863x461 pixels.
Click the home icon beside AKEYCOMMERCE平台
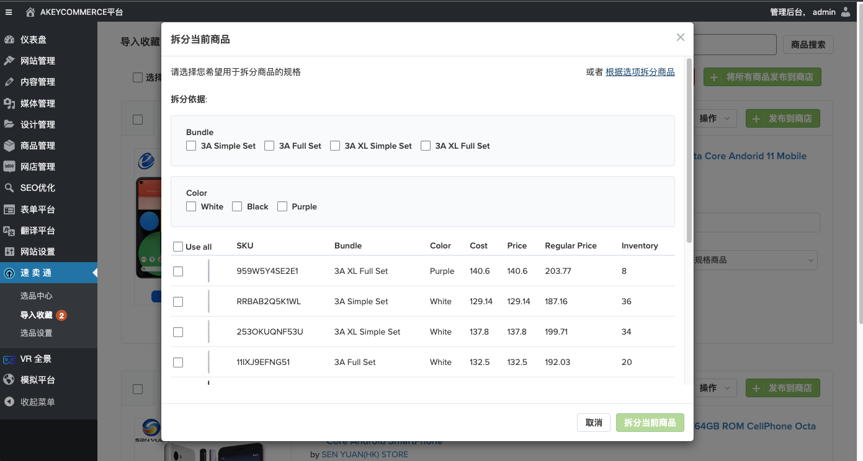30,12
